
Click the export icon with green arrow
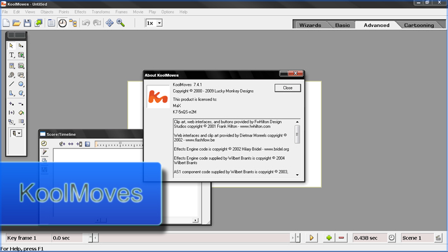pos(38,23)
